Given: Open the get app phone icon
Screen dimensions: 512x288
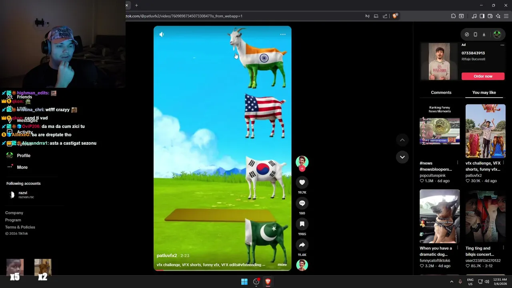Looking at the screenshot, I should 475,34.
